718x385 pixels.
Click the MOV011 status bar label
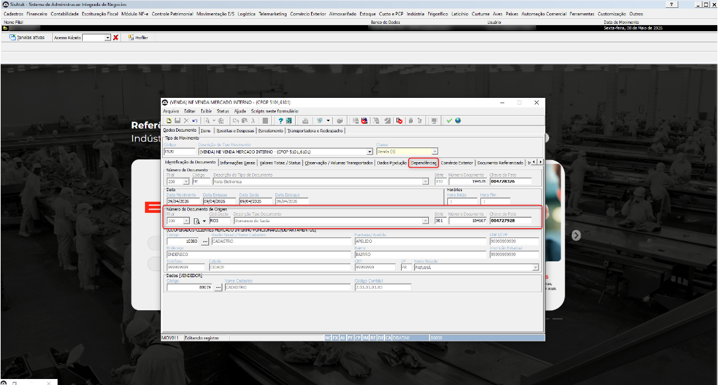(170, 338)
